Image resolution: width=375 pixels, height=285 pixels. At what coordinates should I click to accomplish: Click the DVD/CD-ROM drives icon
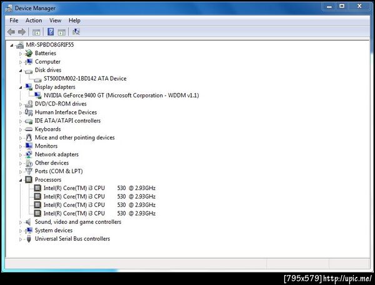coord(29,104)
